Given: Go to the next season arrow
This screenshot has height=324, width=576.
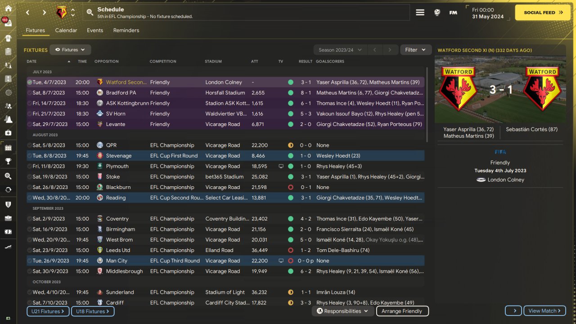Looking at the screenshot, I should coord(390,50).
